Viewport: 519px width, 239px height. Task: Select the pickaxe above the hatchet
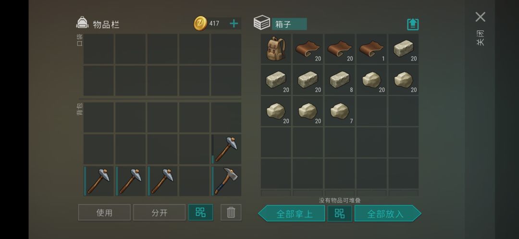[x=226, y=149]
